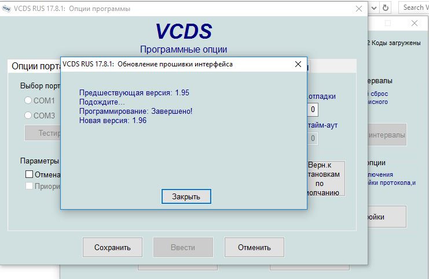
Task: Close the background VCDS main window
Action: click(414, 23)
